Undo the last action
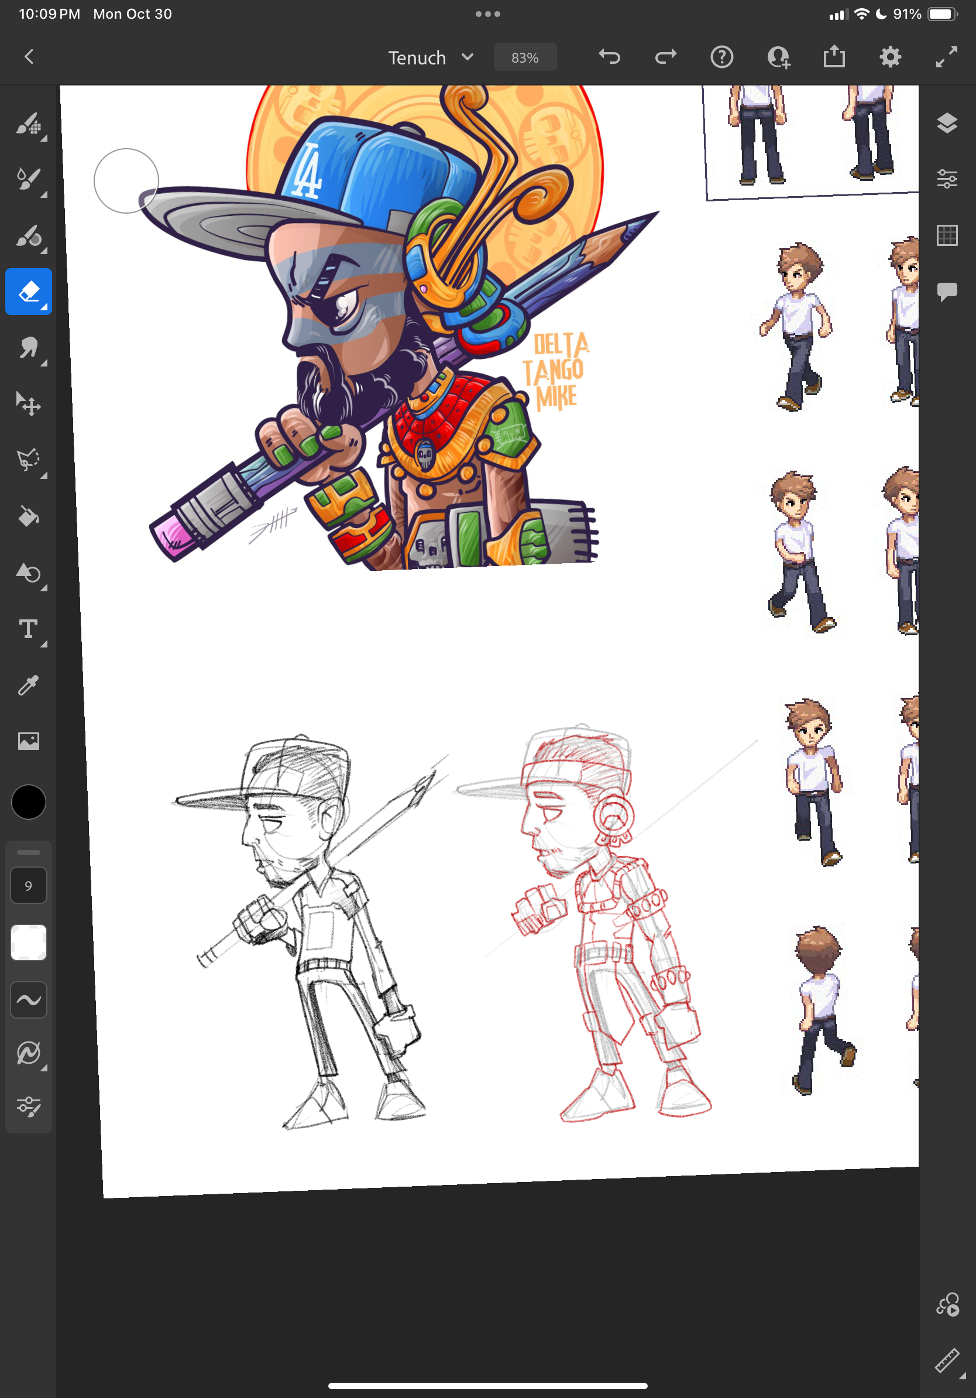The height and width of the screenshot is (1398, 976). pyautogui.click(x=609, y=57)
